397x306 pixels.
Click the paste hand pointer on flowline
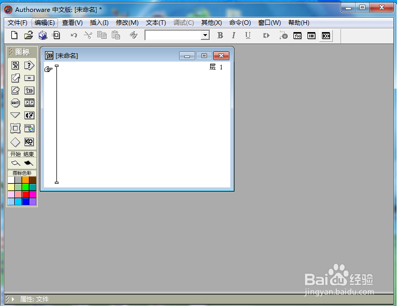click(48, 69)
